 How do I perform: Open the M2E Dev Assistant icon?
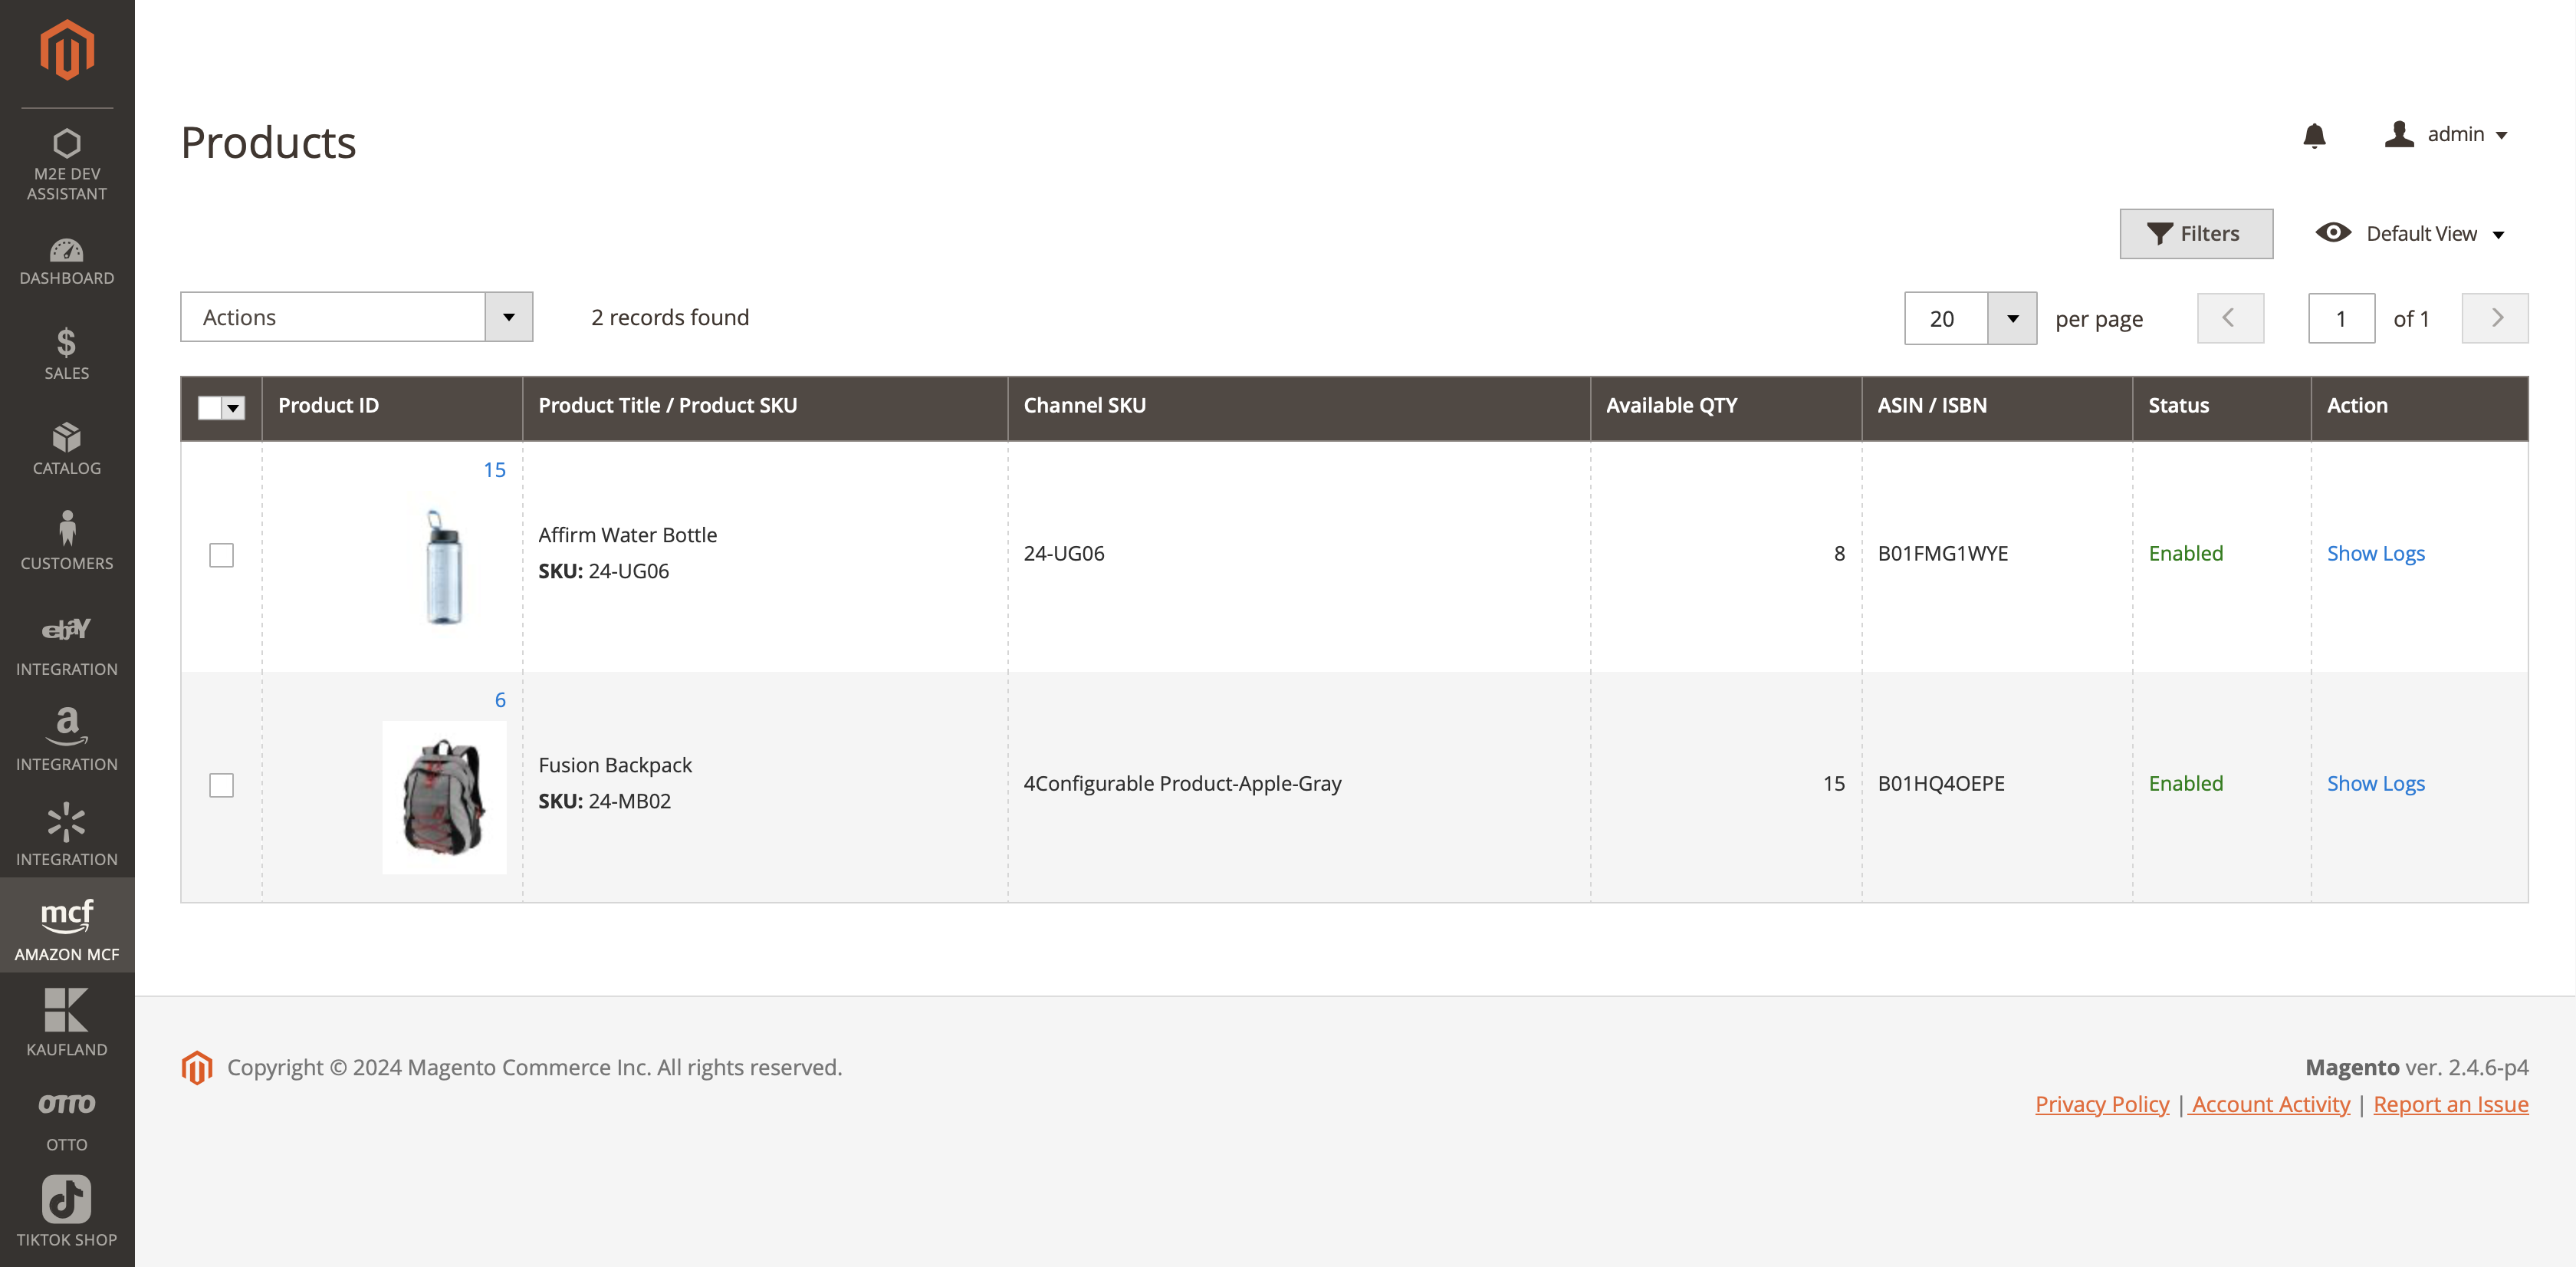pos(67,163)
